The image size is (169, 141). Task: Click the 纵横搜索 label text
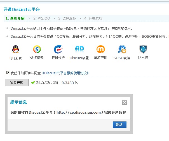coord(37,58)
